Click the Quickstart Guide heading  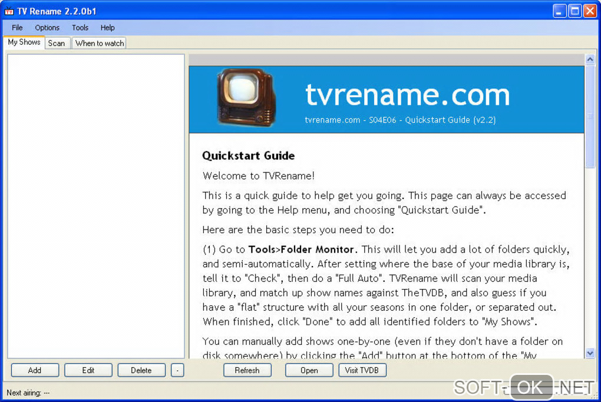tap(249, 155)
